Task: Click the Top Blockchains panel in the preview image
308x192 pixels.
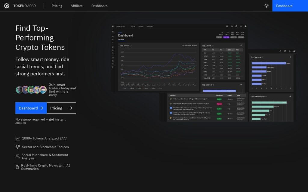Action: [271, 108]
